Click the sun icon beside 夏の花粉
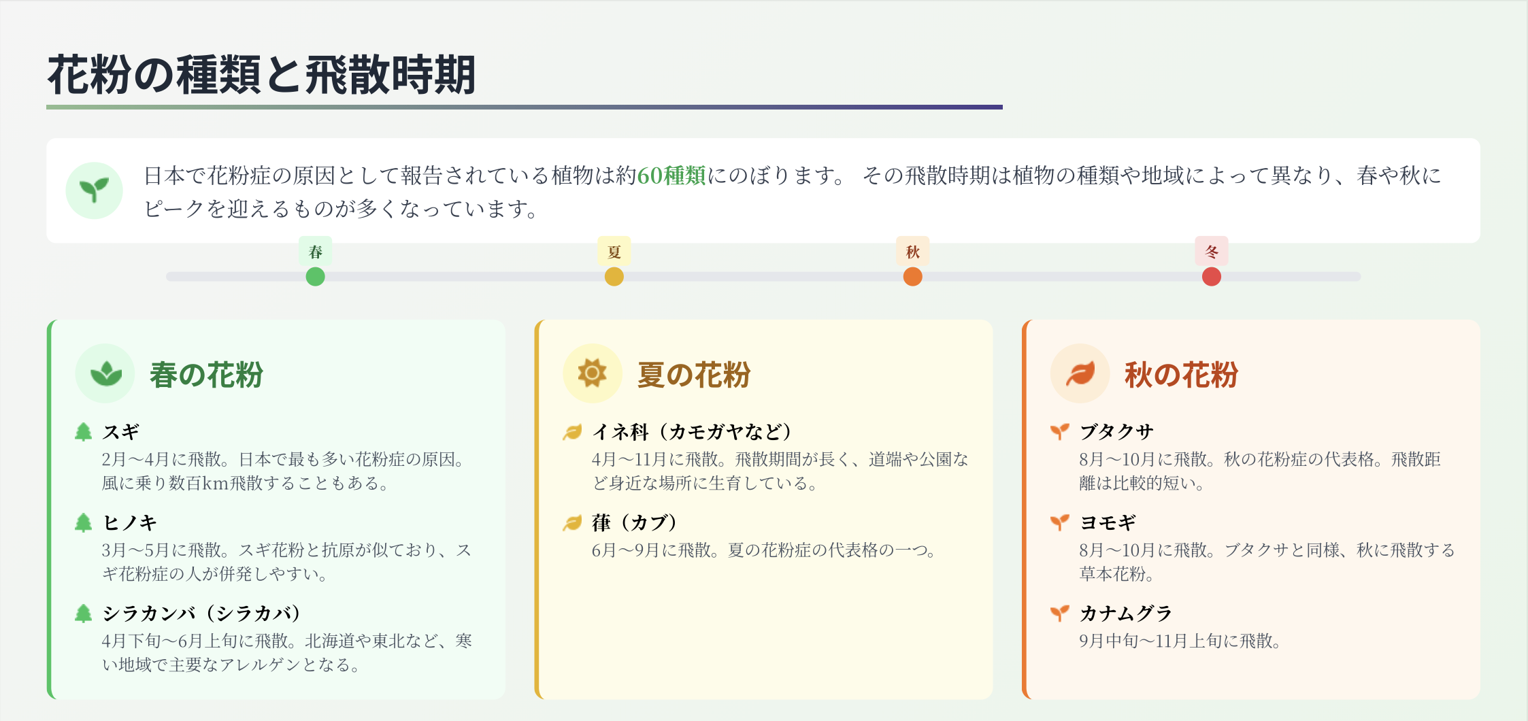Image resolution: width=1528 pixels, height=721 pixels. point(592,373)
